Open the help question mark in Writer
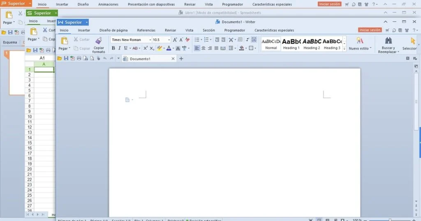 pyautogui.click(x=414, y=30)
